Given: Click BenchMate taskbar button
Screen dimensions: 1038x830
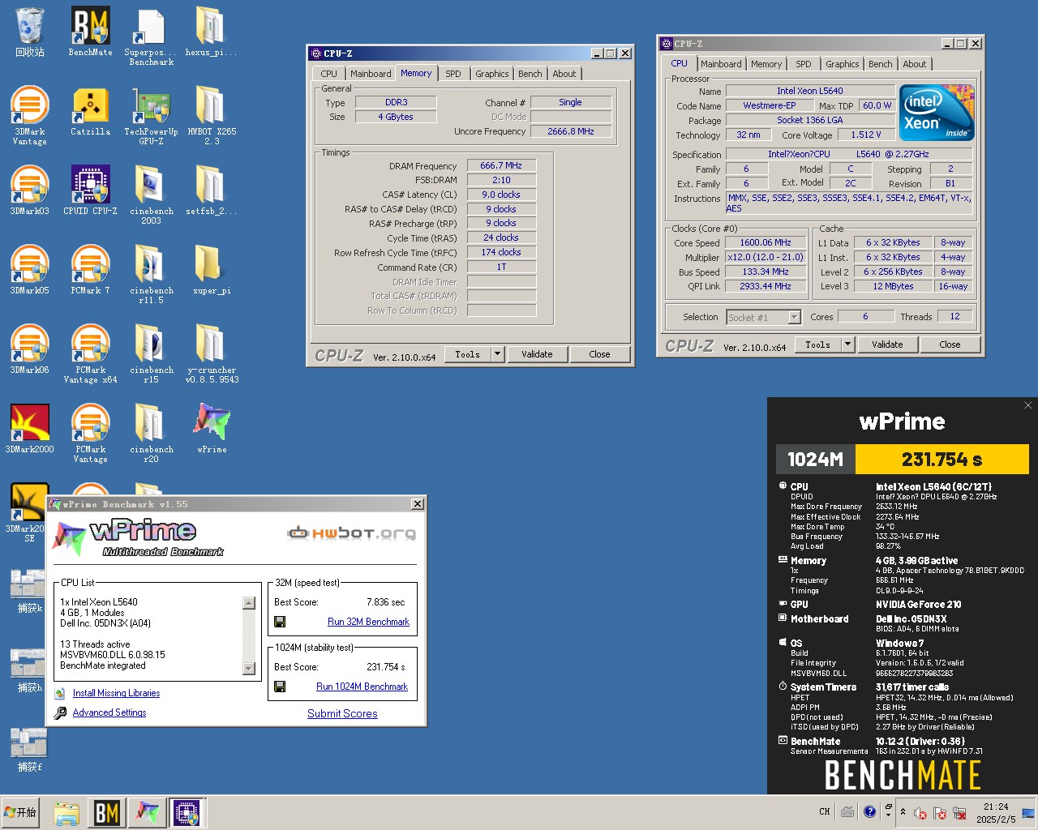Looking at the screenshot, I should pyautogui.click(x=107, y=813).
